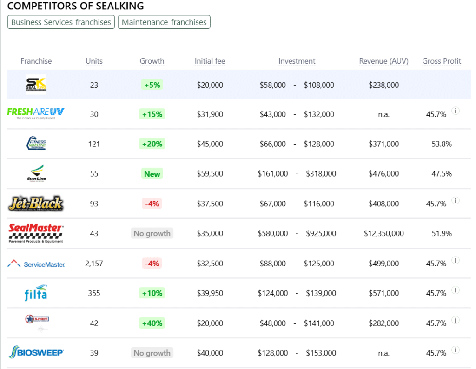
Task: Click the 355 units value
Action: (x=94, y=293)
